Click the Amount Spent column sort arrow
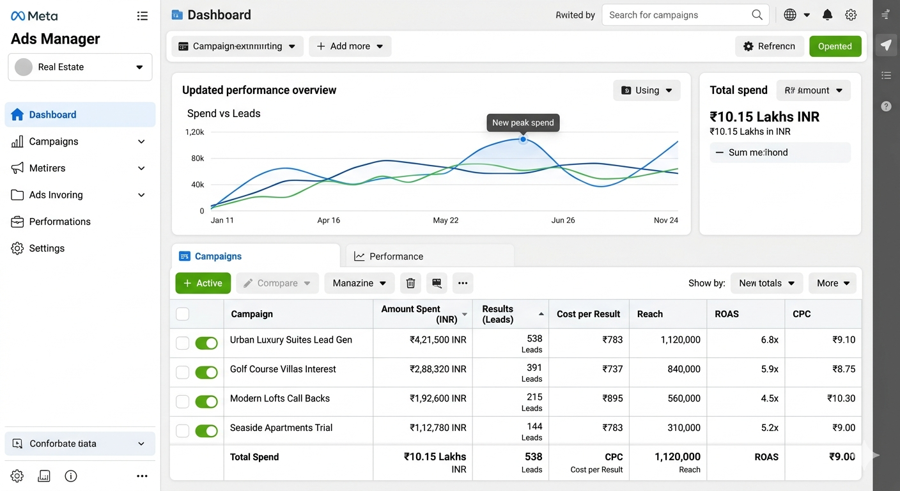This screenshot has width=900, height=491. pyautogui.click(x=464, y=315)
